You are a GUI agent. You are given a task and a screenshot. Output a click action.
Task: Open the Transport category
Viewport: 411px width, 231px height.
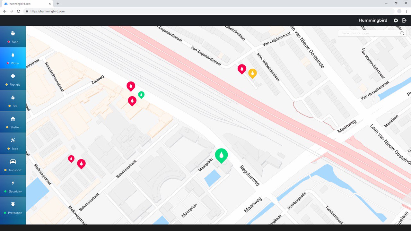pyautogui.click(x=13, y=165)
